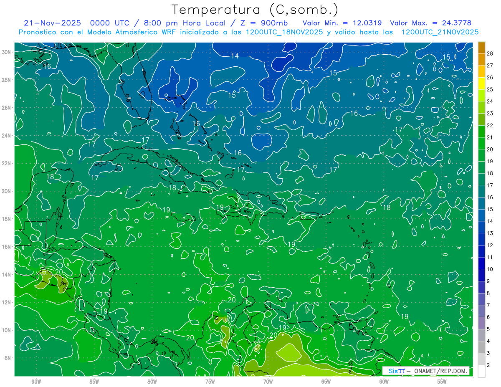Click the orange swatch above 28 on scale
The width and height of the screenshot is (501, 387).
pos(481,48)
